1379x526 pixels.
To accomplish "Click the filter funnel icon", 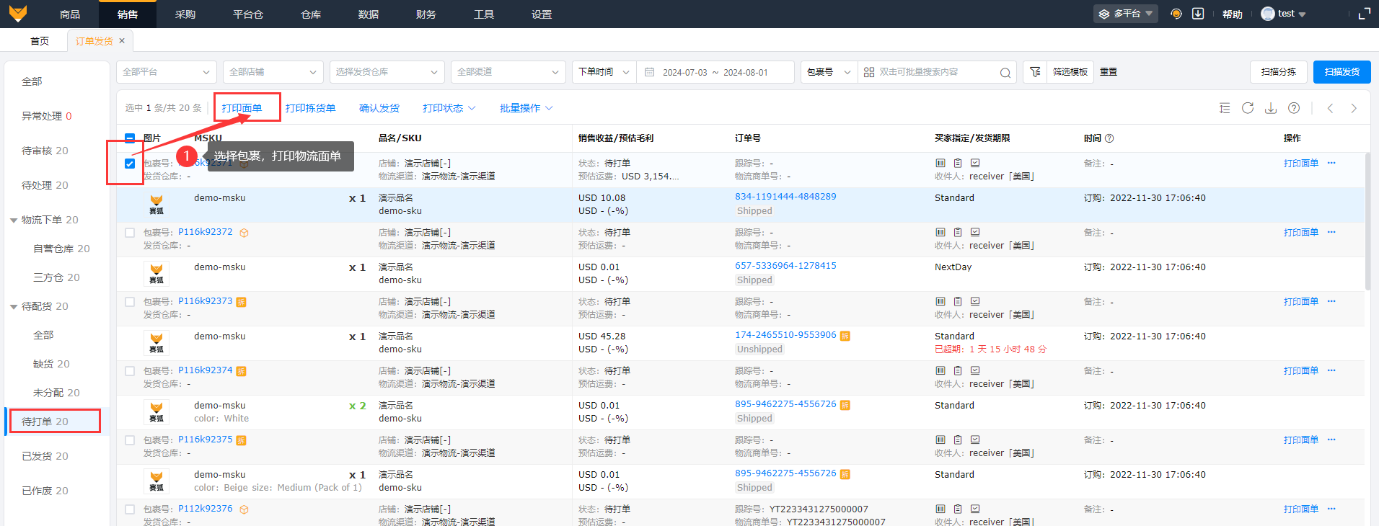I will point(1035,72).
